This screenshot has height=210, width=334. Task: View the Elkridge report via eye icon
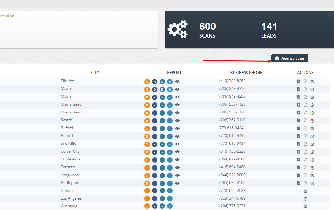pos(178,81)
